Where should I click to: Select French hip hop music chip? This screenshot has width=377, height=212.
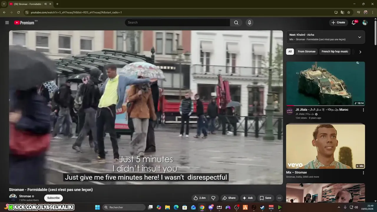click(x=335, y=52)
